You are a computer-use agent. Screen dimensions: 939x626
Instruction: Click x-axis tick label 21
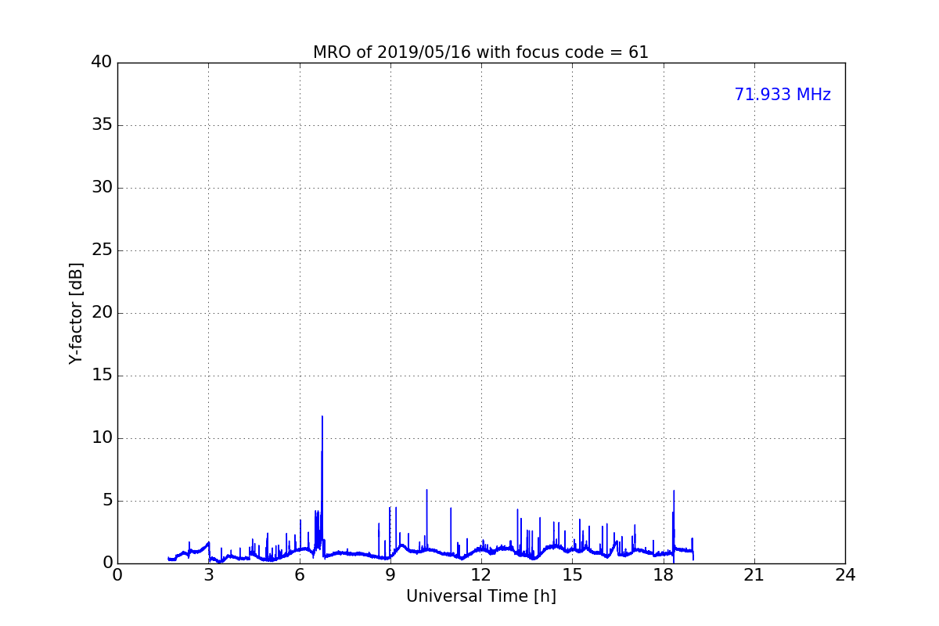(754, 575)
